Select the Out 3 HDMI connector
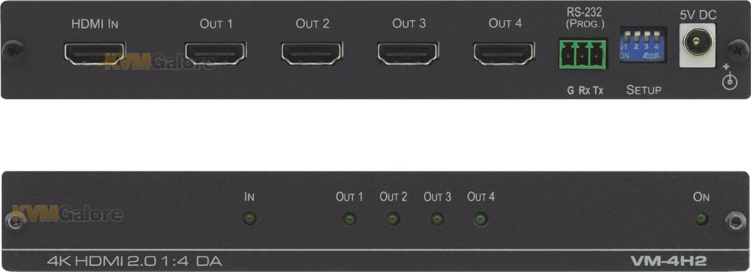The image size is (751, 272). pos(408,53)
